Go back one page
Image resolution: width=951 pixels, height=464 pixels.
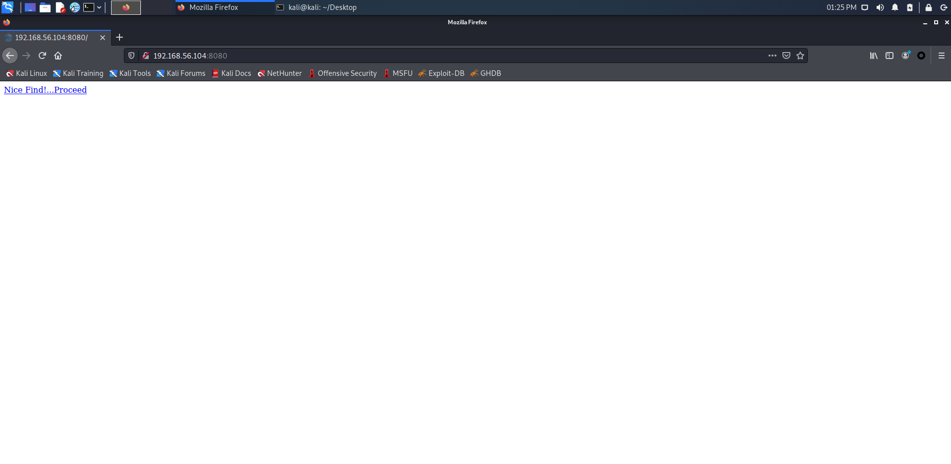click(x=10, y=56)
